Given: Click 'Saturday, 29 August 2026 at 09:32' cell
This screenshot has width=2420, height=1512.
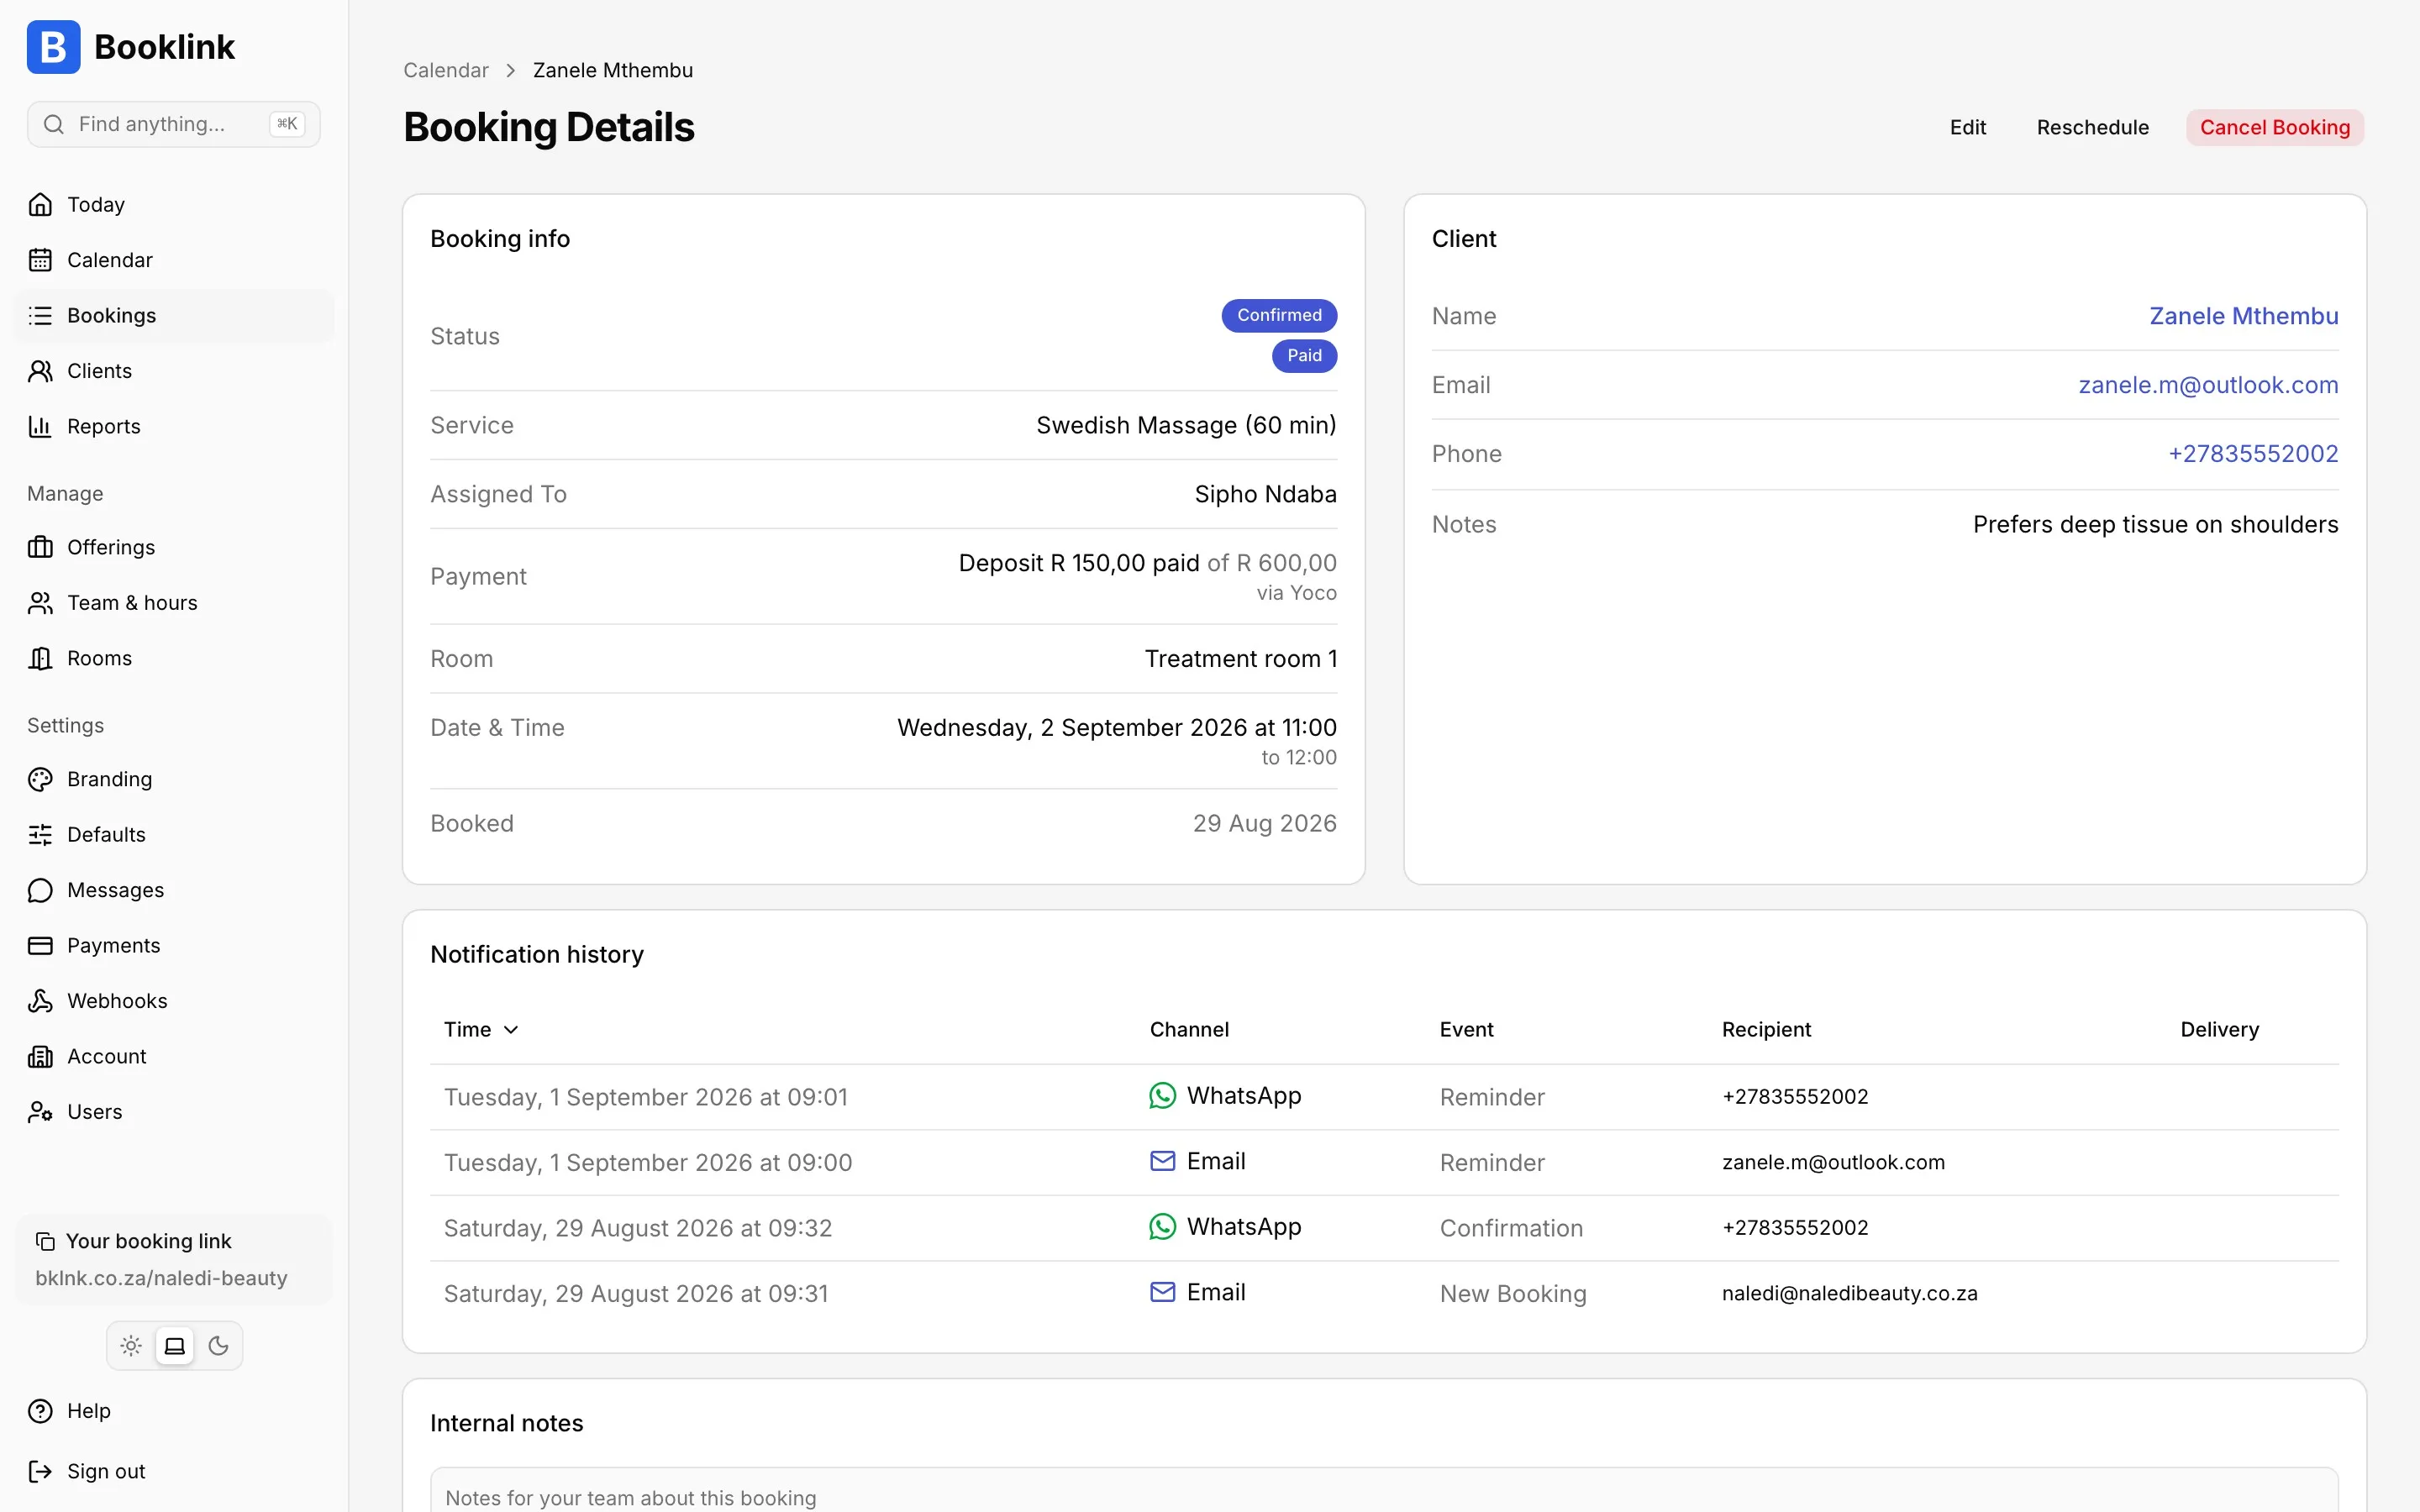Looking at the screenshot, I should [x=638, y=1229].
